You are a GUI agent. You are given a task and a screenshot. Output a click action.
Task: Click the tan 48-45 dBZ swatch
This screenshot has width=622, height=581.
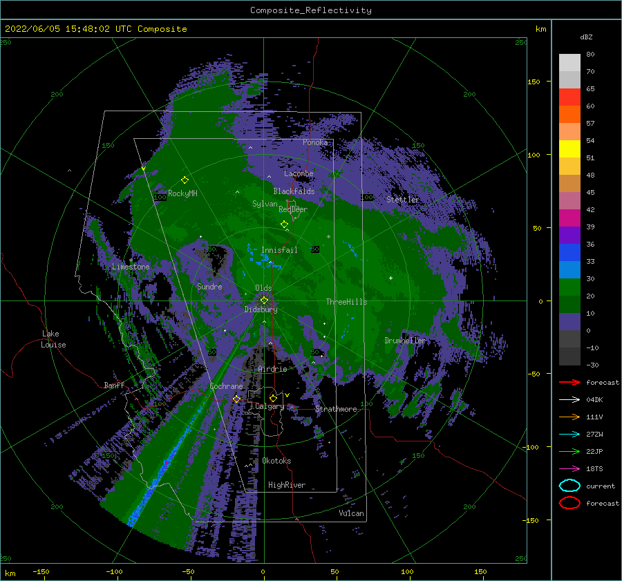tap(569, 183)
